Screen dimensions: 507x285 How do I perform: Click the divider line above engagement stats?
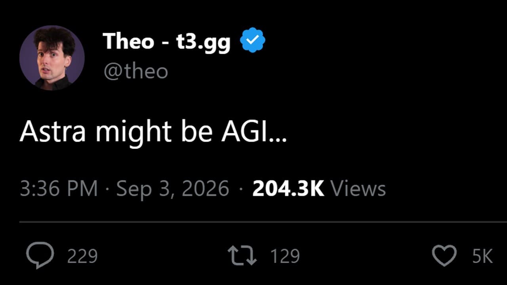(x=263, y=222)
